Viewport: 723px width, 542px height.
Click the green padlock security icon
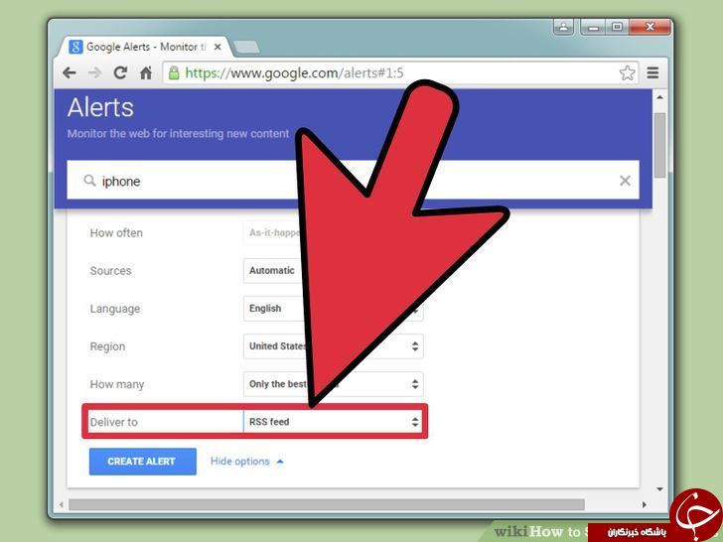174,72
